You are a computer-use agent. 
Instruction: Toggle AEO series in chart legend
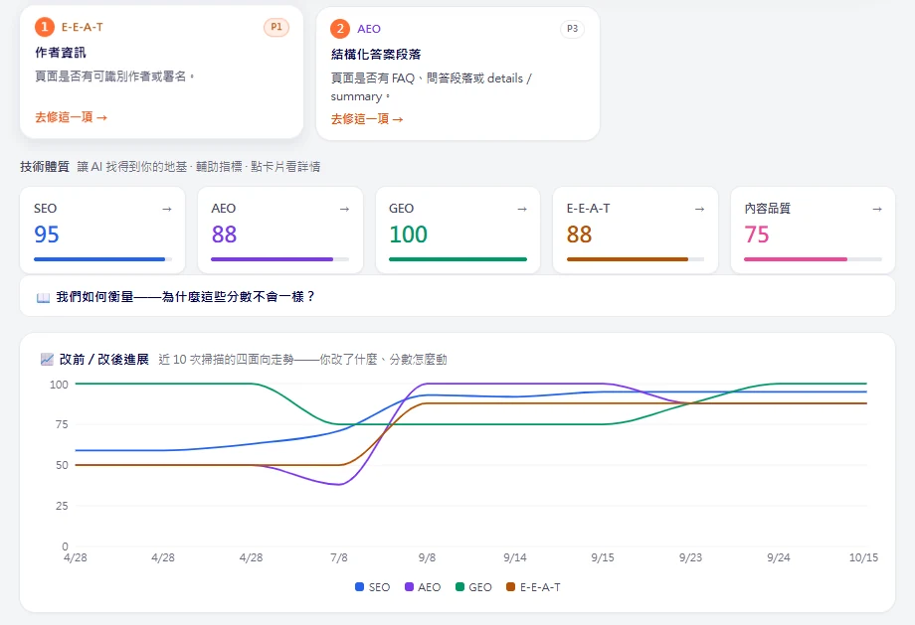[423, 587]
